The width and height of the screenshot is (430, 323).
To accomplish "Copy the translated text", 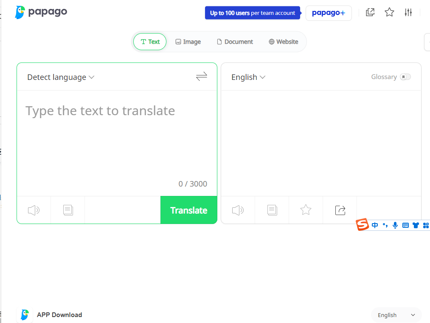I will coord(272,210).
